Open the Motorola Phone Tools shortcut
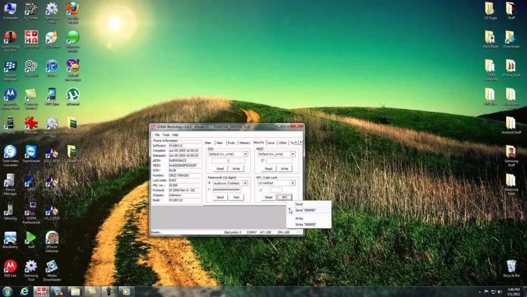This screenshot has width=527, height=297. 10,99
